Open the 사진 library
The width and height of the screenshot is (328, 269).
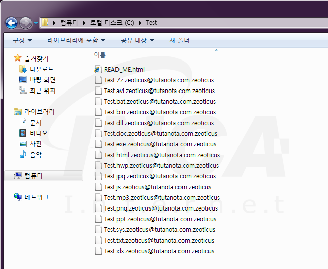tap(36, 144)
